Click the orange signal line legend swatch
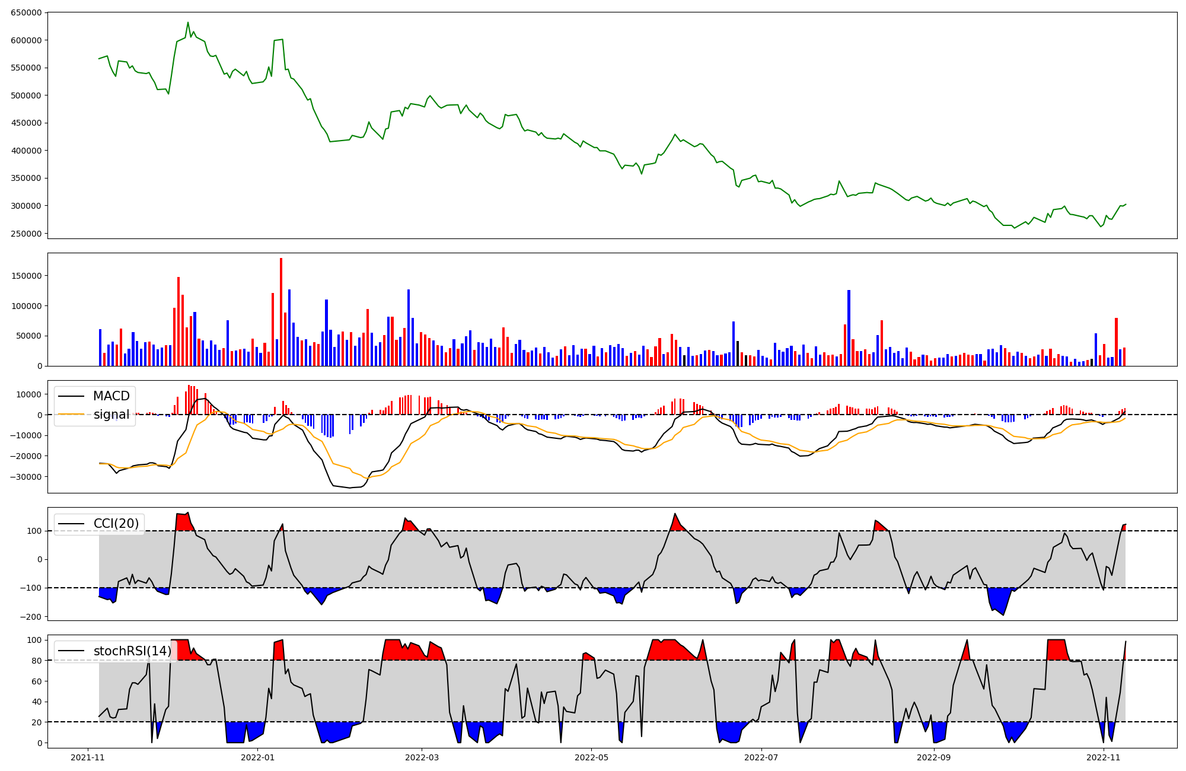 click(71, 415)
